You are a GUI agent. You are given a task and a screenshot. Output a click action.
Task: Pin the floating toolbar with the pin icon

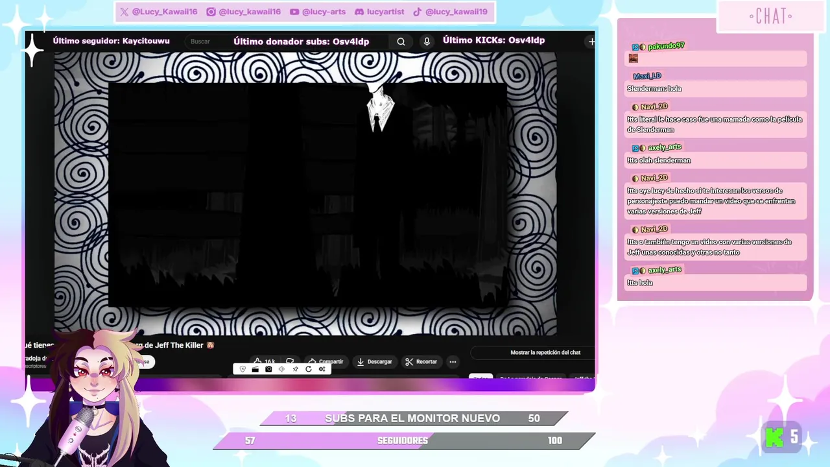point(295,369)
